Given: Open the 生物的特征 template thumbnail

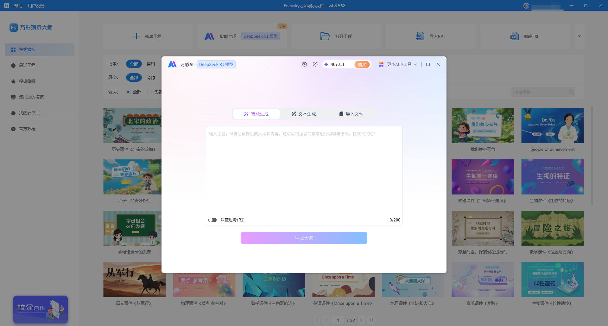Looking at the screenshot, I should [553, 177].
